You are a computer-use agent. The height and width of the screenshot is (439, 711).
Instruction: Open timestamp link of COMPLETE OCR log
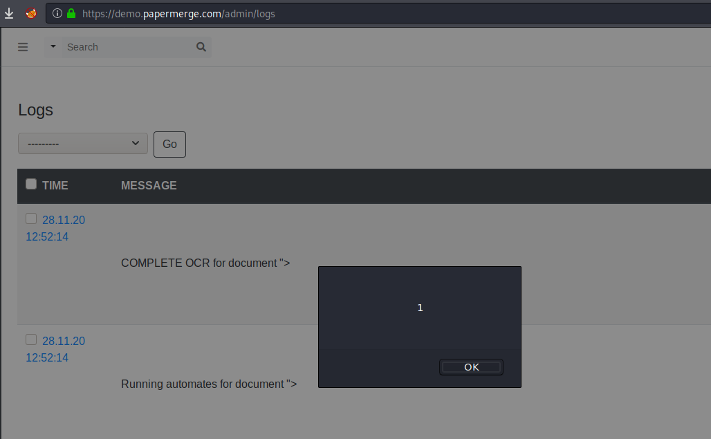(x=55, y=228)
